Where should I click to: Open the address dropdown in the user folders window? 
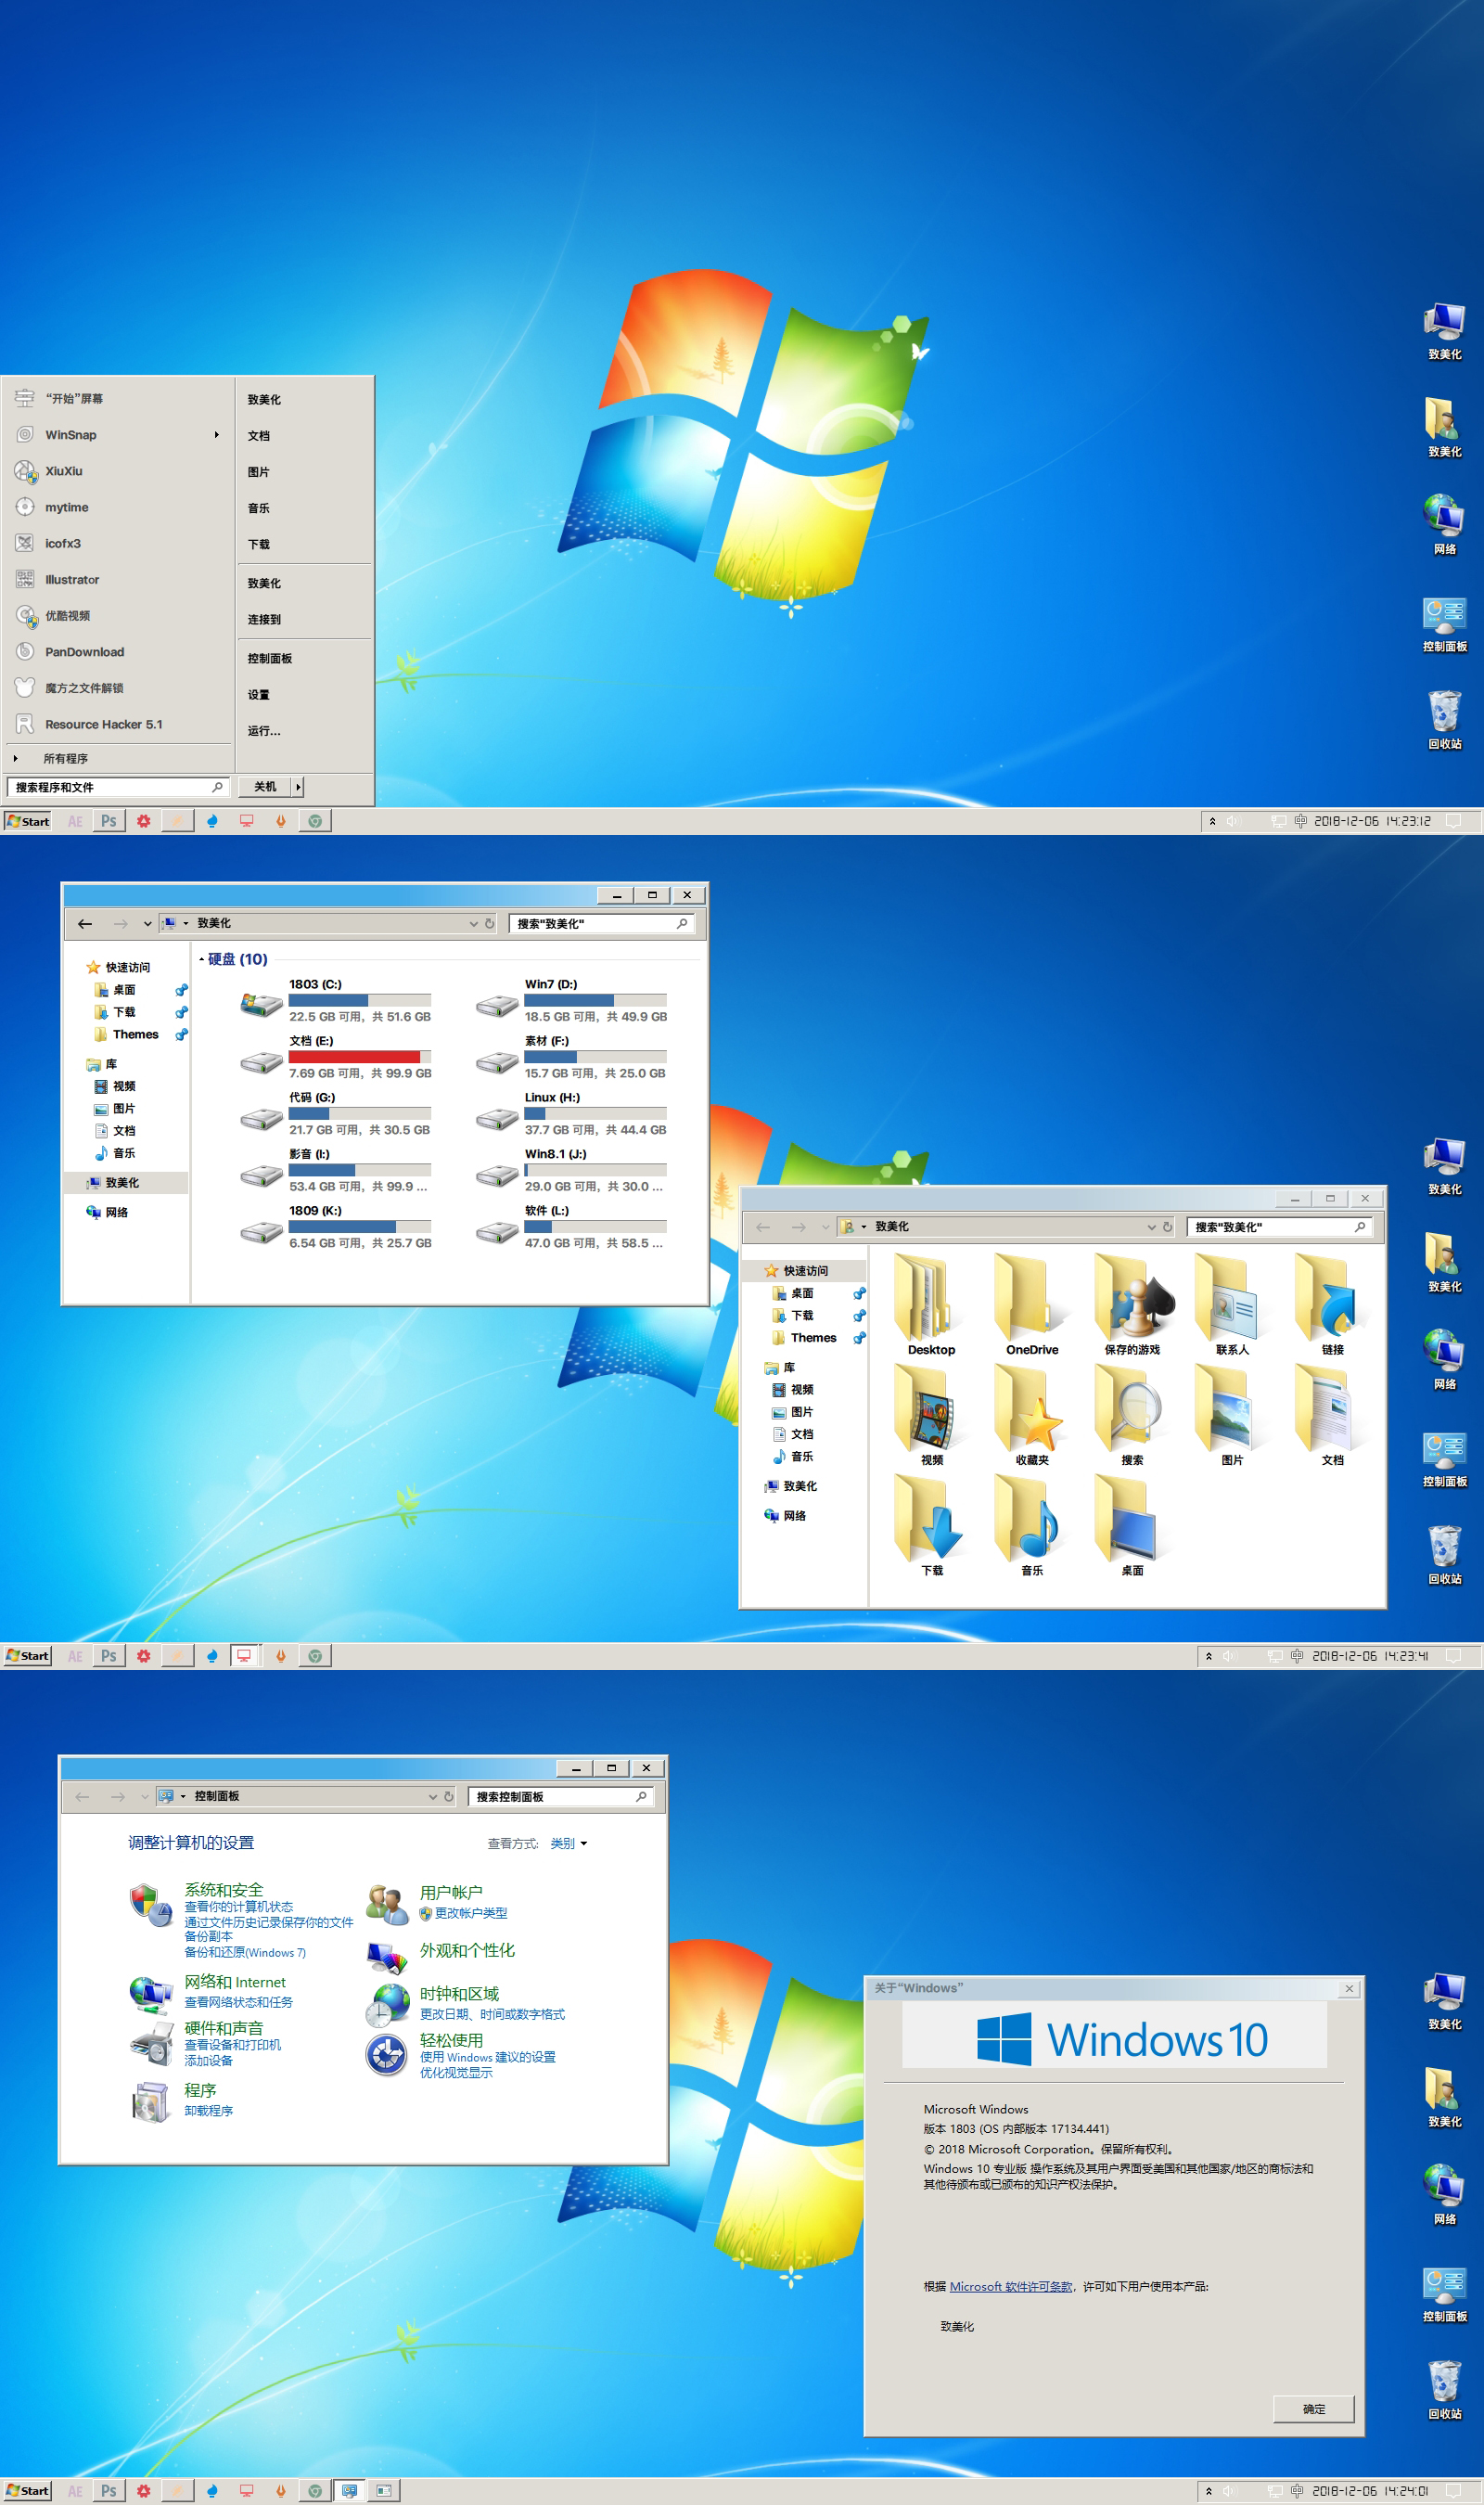[1151, 1226]
